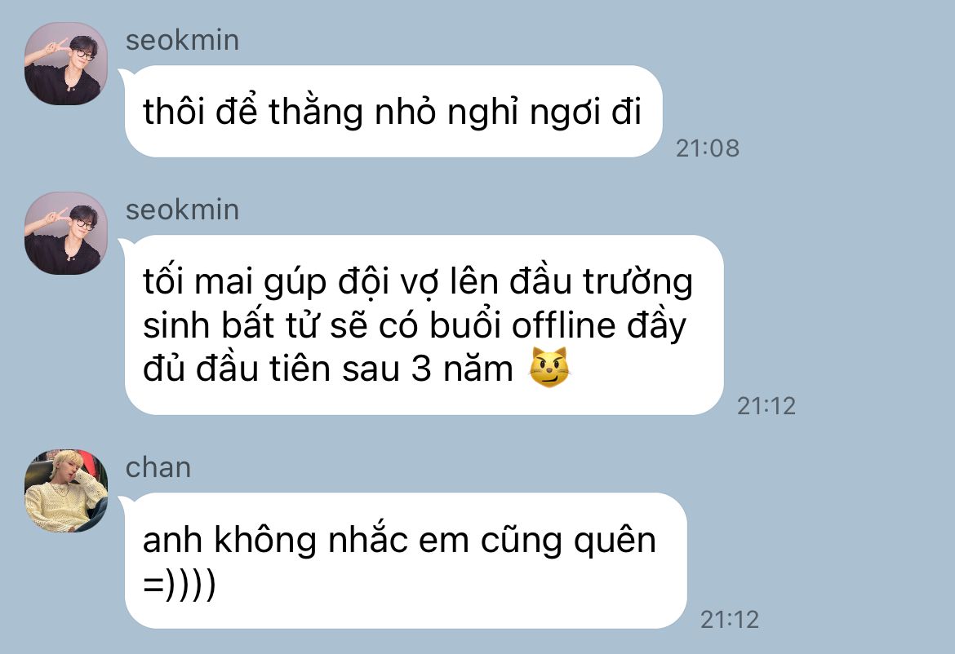Select the bubble starting "tối mai gúp đội"
Screen dimensions: 955x654
[x=424, y=325]
